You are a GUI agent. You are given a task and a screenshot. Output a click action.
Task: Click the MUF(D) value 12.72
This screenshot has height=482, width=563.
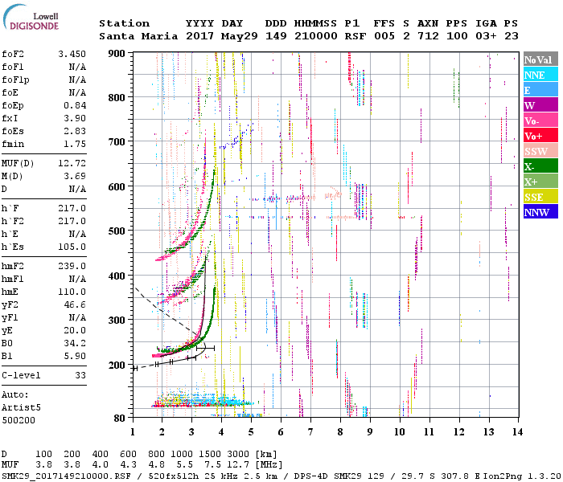click(x=72, y=163)
